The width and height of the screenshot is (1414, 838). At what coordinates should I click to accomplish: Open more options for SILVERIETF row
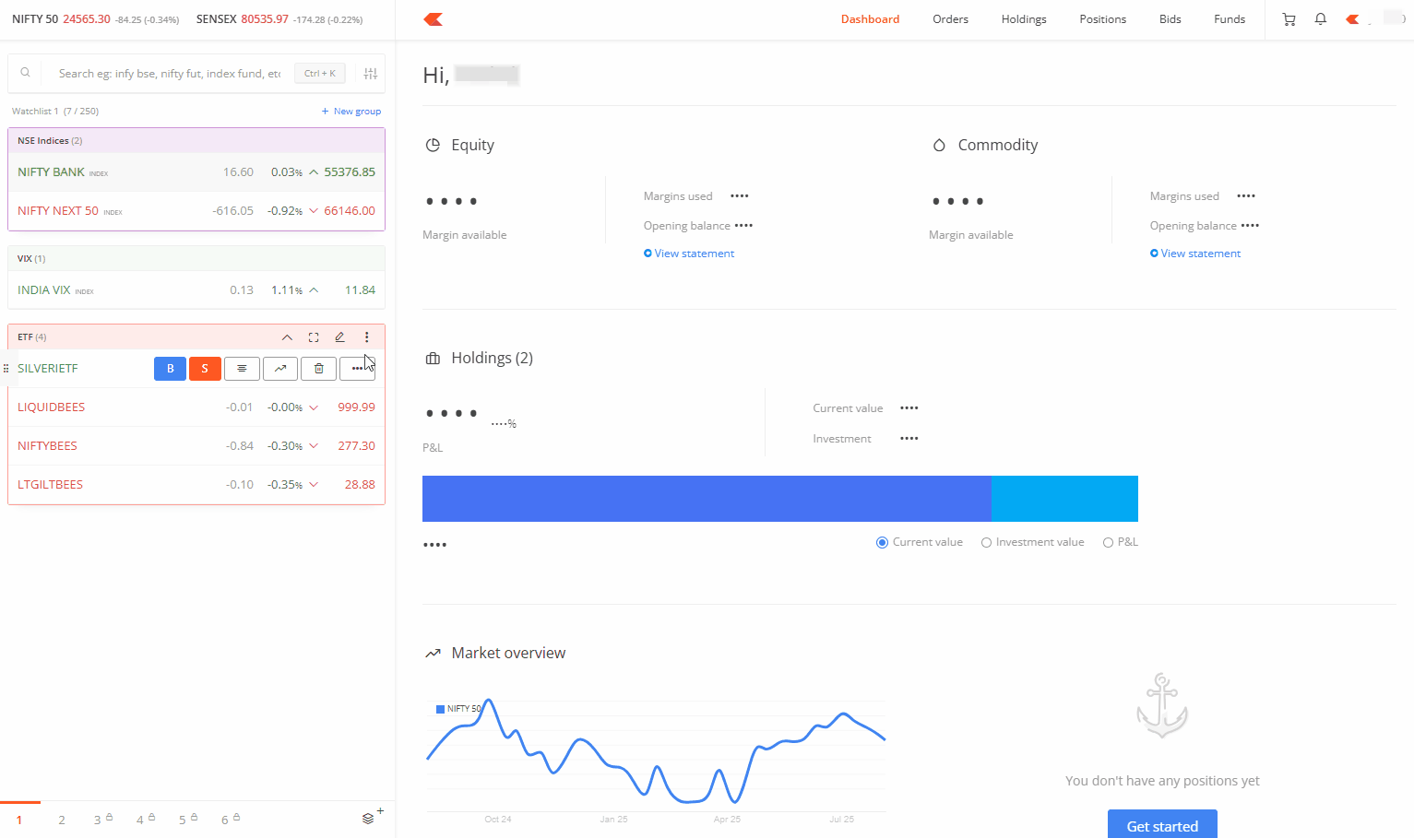point(357,369)
